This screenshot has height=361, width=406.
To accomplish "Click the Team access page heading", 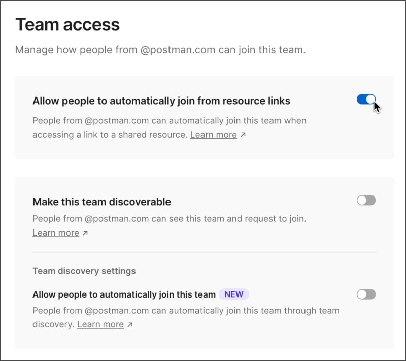I will (67, 24).
